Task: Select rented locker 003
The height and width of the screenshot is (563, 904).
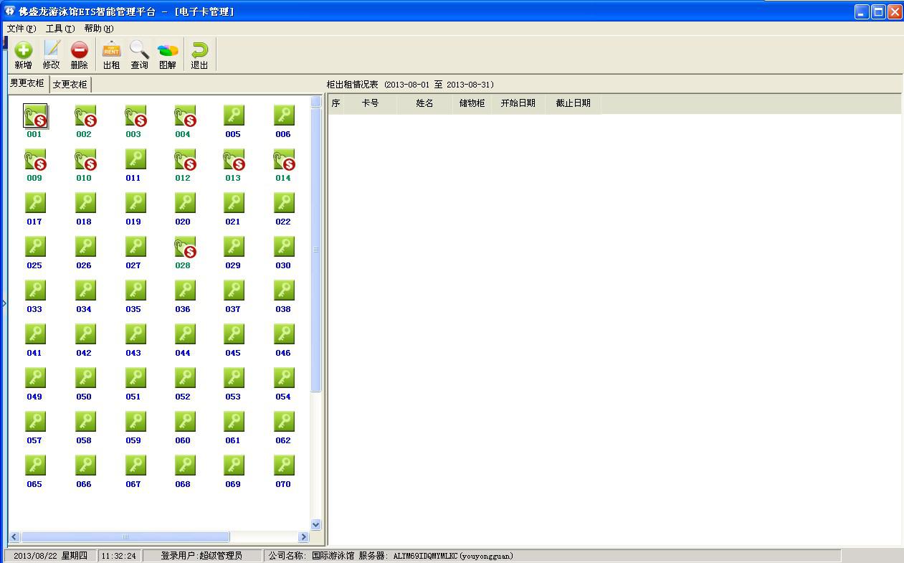Action: (135, 116)
